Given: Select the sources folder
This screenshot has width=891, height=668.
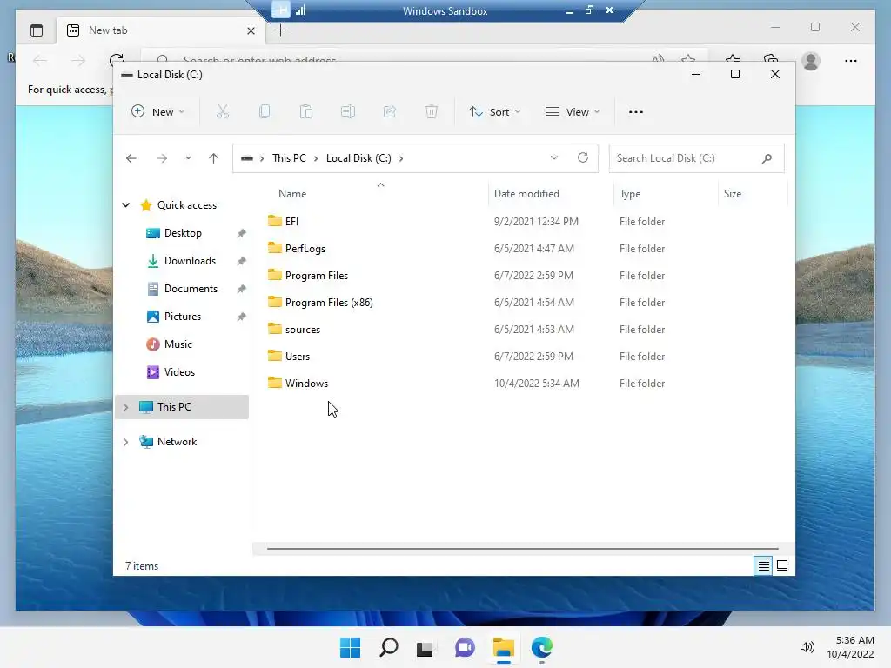Looking at the screenshot, I should [302, 330].
